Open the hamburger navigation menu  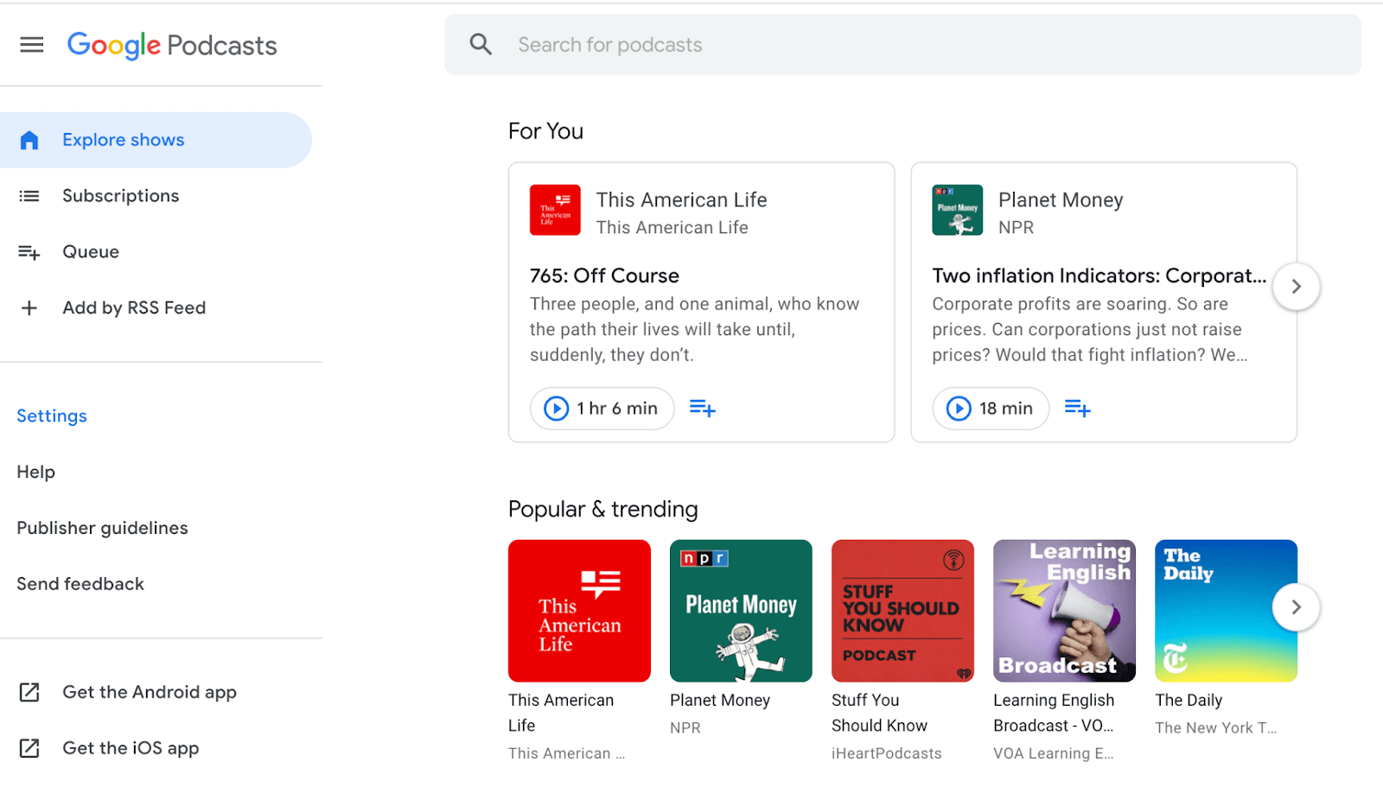coord(31,44)
